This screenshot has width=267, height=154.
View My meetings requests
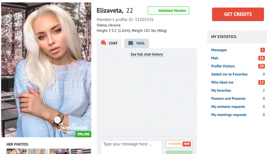(229, 115)
